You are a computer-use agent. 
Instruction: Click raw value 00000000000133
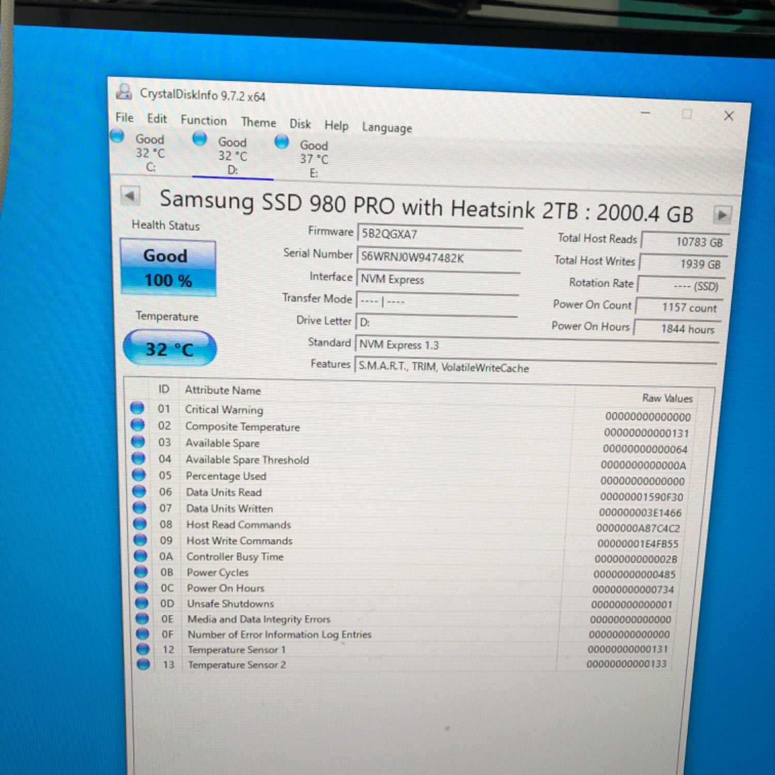click(627, 663)
